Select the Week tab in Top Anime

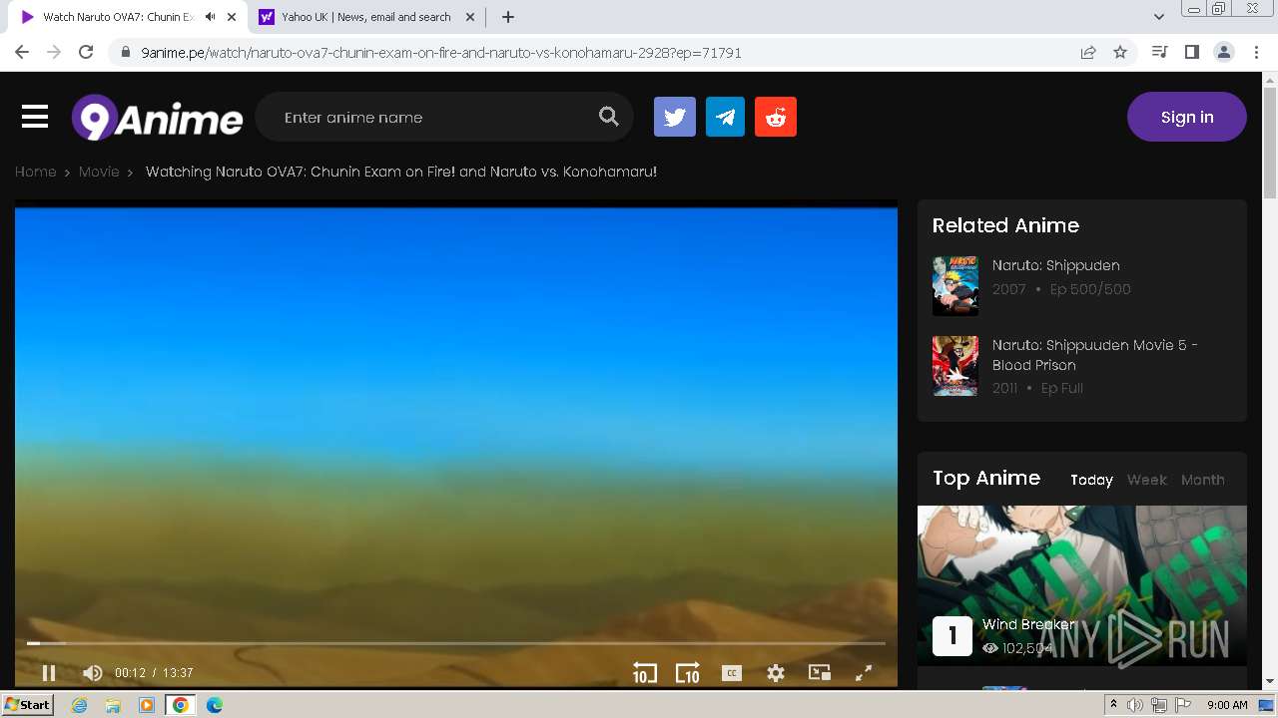1147,480
